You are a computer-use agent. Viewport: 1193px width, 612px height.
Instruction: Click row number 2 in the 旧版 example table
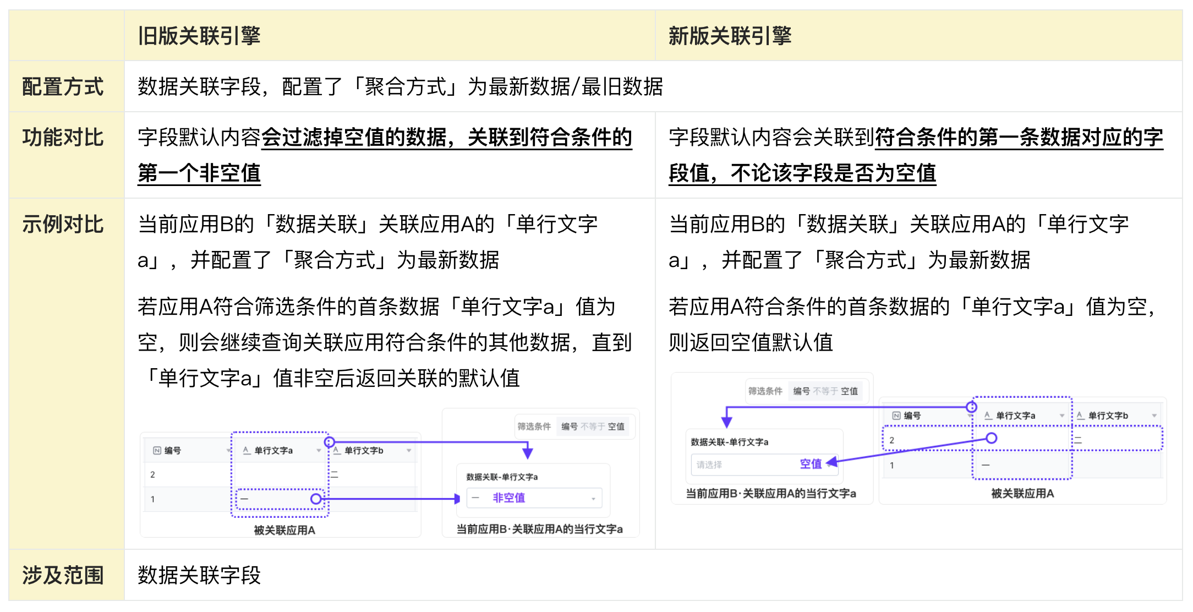pyautogui.click(x=152, y=474)
